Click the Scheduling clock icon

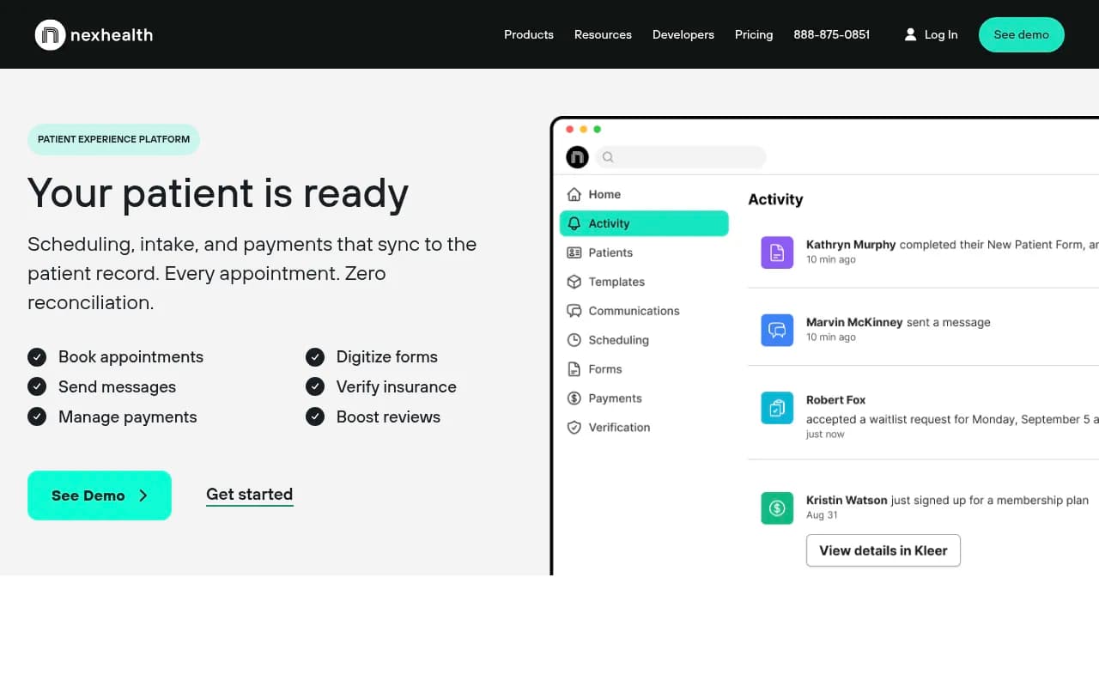pos(574,340)
